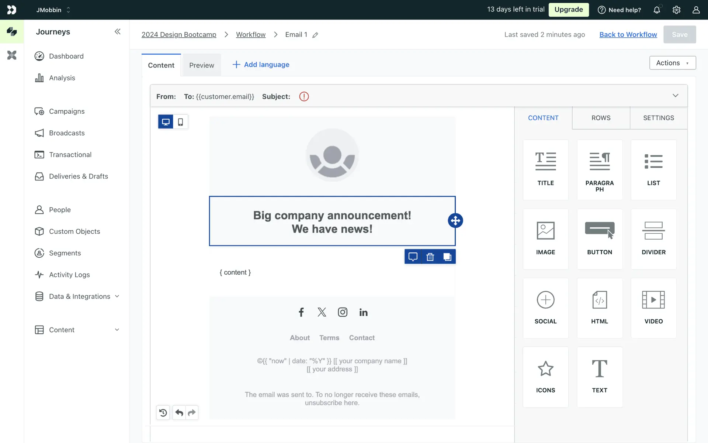
Task: Expand the email header details chevron
Action: [675, 96]
